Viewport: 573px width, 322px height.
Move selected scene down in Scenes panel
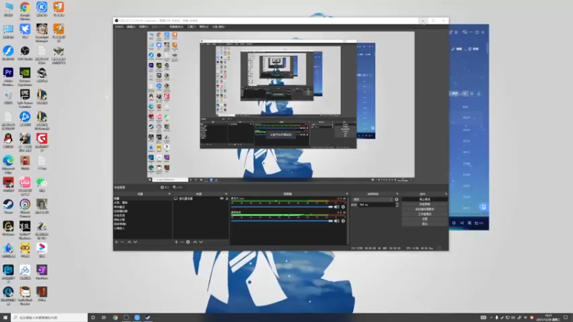(x=135, y=242)
